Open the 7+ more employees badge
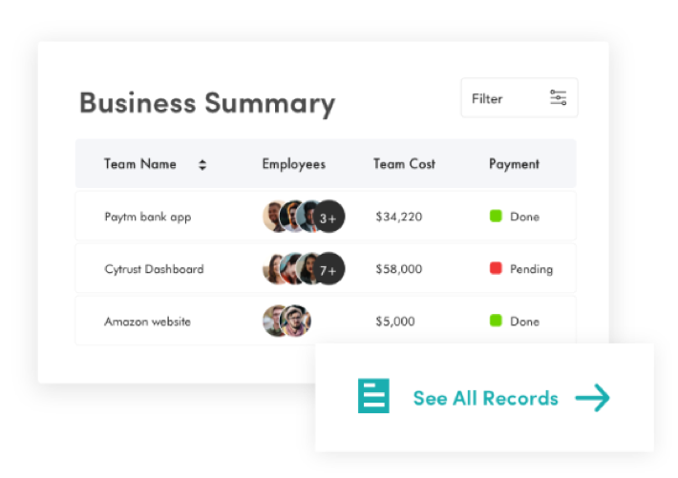 coord(328,269)
